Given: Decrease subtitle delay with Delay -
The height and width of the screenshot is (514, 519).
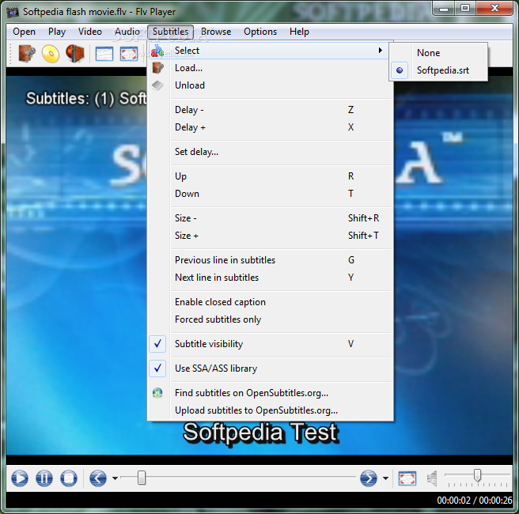Looking at the screenshot, I should [270, 109].
